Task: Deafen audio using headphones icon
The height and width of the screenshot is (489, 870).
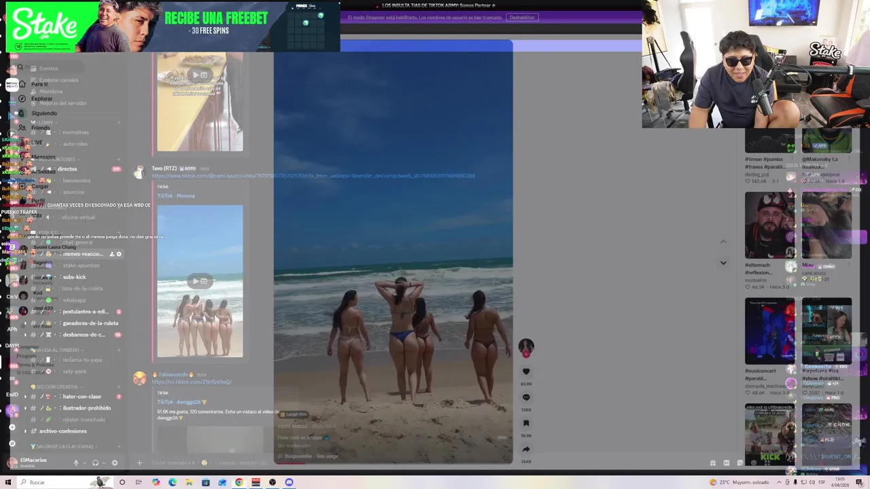Action: click(x=95, y=463)
